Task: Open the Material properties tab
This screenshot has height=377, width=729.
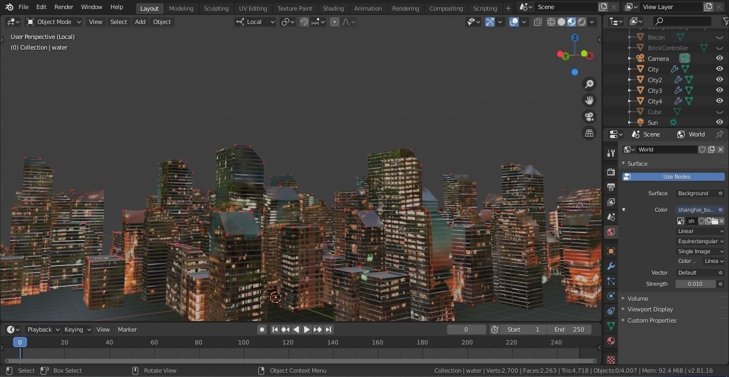Action: coord(611,341)
